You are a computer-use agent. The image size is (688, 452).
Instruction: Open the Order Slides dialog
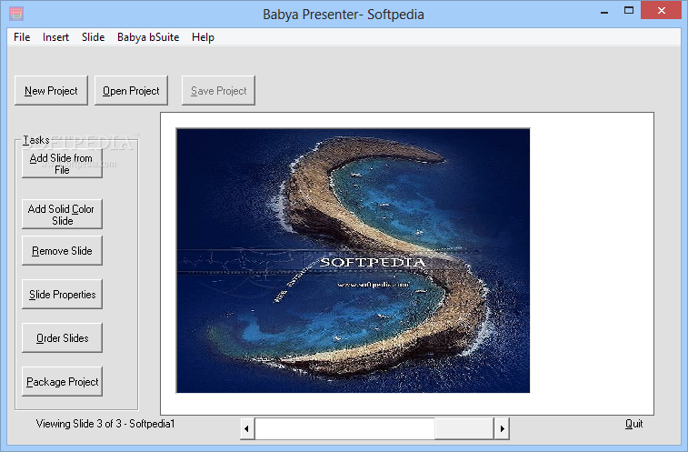(62, 337)
